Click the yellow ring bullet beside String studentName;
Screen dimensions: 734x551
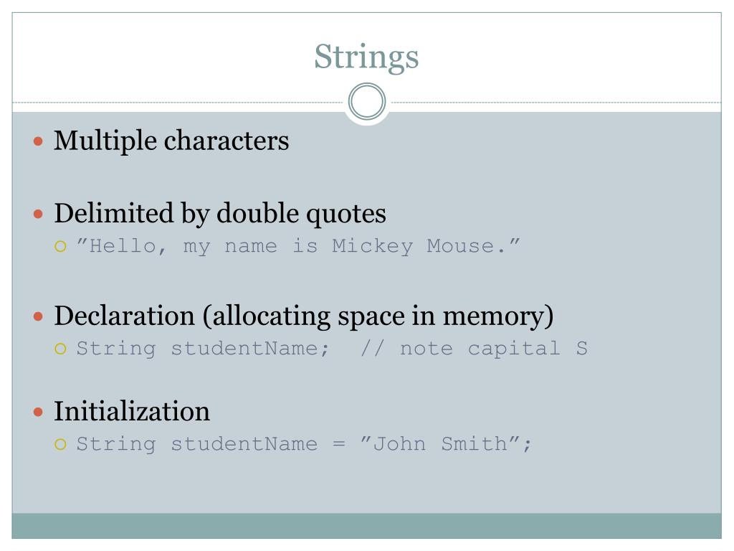click(x=60, y=349)
